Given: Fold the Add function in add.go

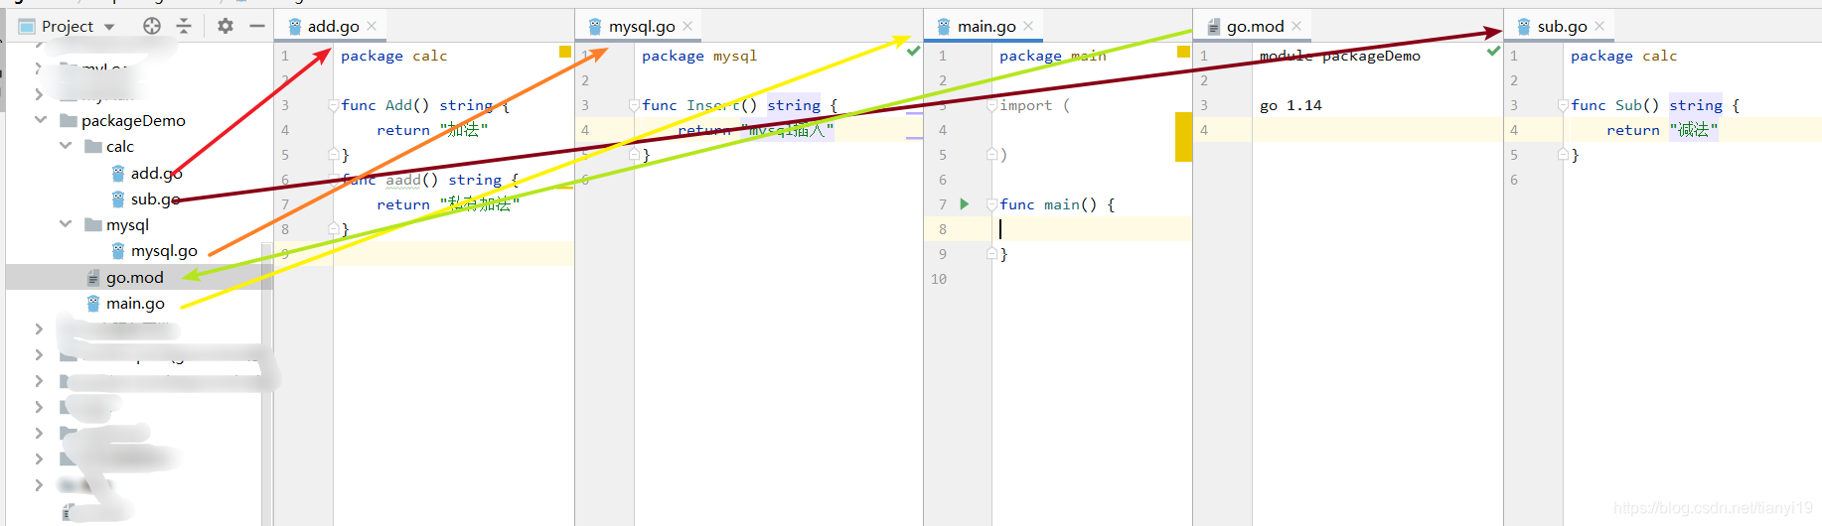Looking at the screenshot, I should tap(334, 105).
